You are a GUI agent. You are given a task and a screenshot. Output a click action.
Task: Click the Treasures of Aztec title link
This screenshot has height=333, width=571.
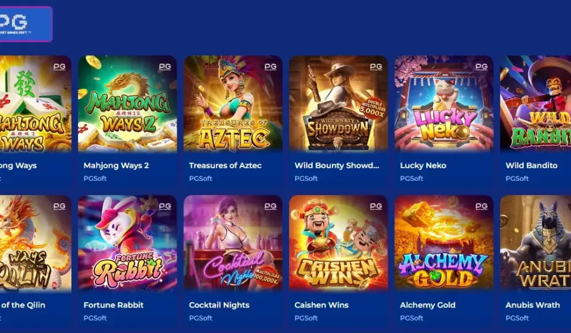(x=225, y=165)
